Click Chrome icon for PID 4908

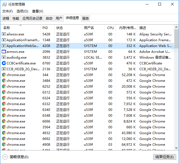click(4, 145)
